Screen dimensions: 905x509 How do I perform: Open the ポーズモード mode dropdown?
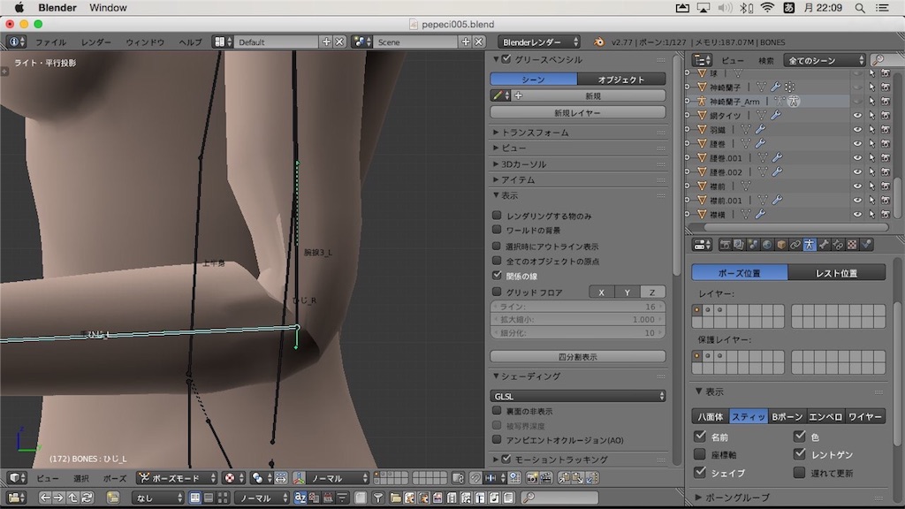click(x=177, y=478)
